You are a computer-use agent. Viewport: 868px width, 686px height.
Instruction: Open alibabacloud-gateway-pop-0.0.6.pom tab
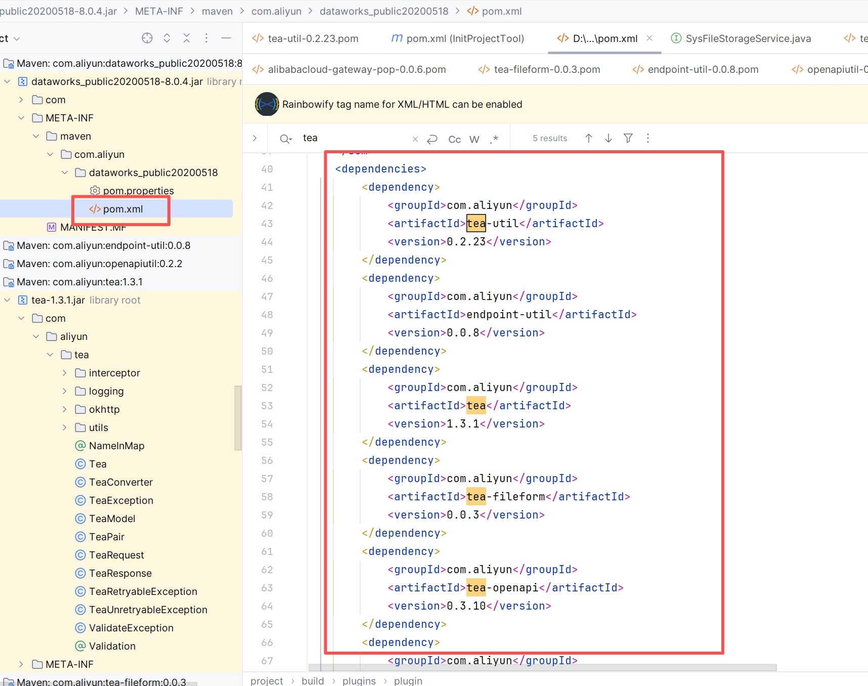349,69
